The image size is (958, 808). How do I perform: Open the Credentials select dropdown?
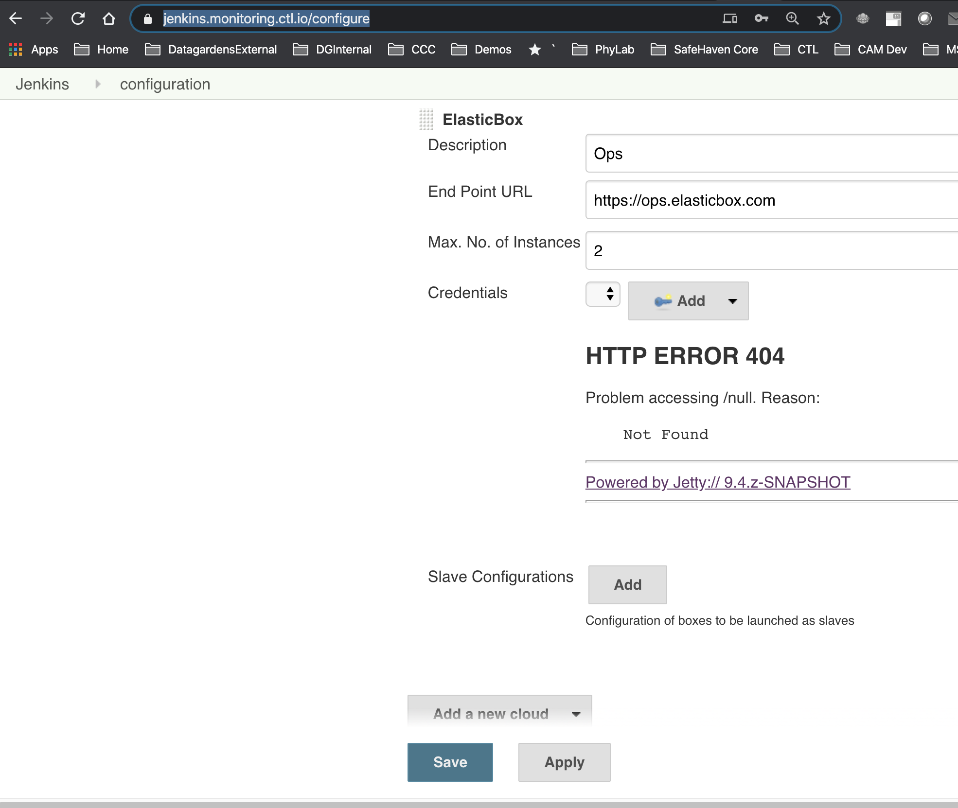603,294
